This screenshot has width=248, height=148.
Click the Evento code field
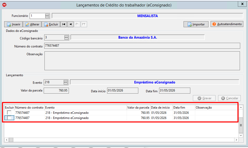[54, 82]
